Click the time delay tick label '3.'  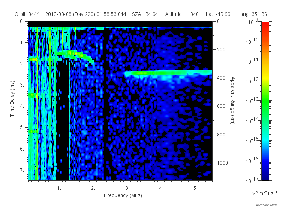click(x=22, y=85)
